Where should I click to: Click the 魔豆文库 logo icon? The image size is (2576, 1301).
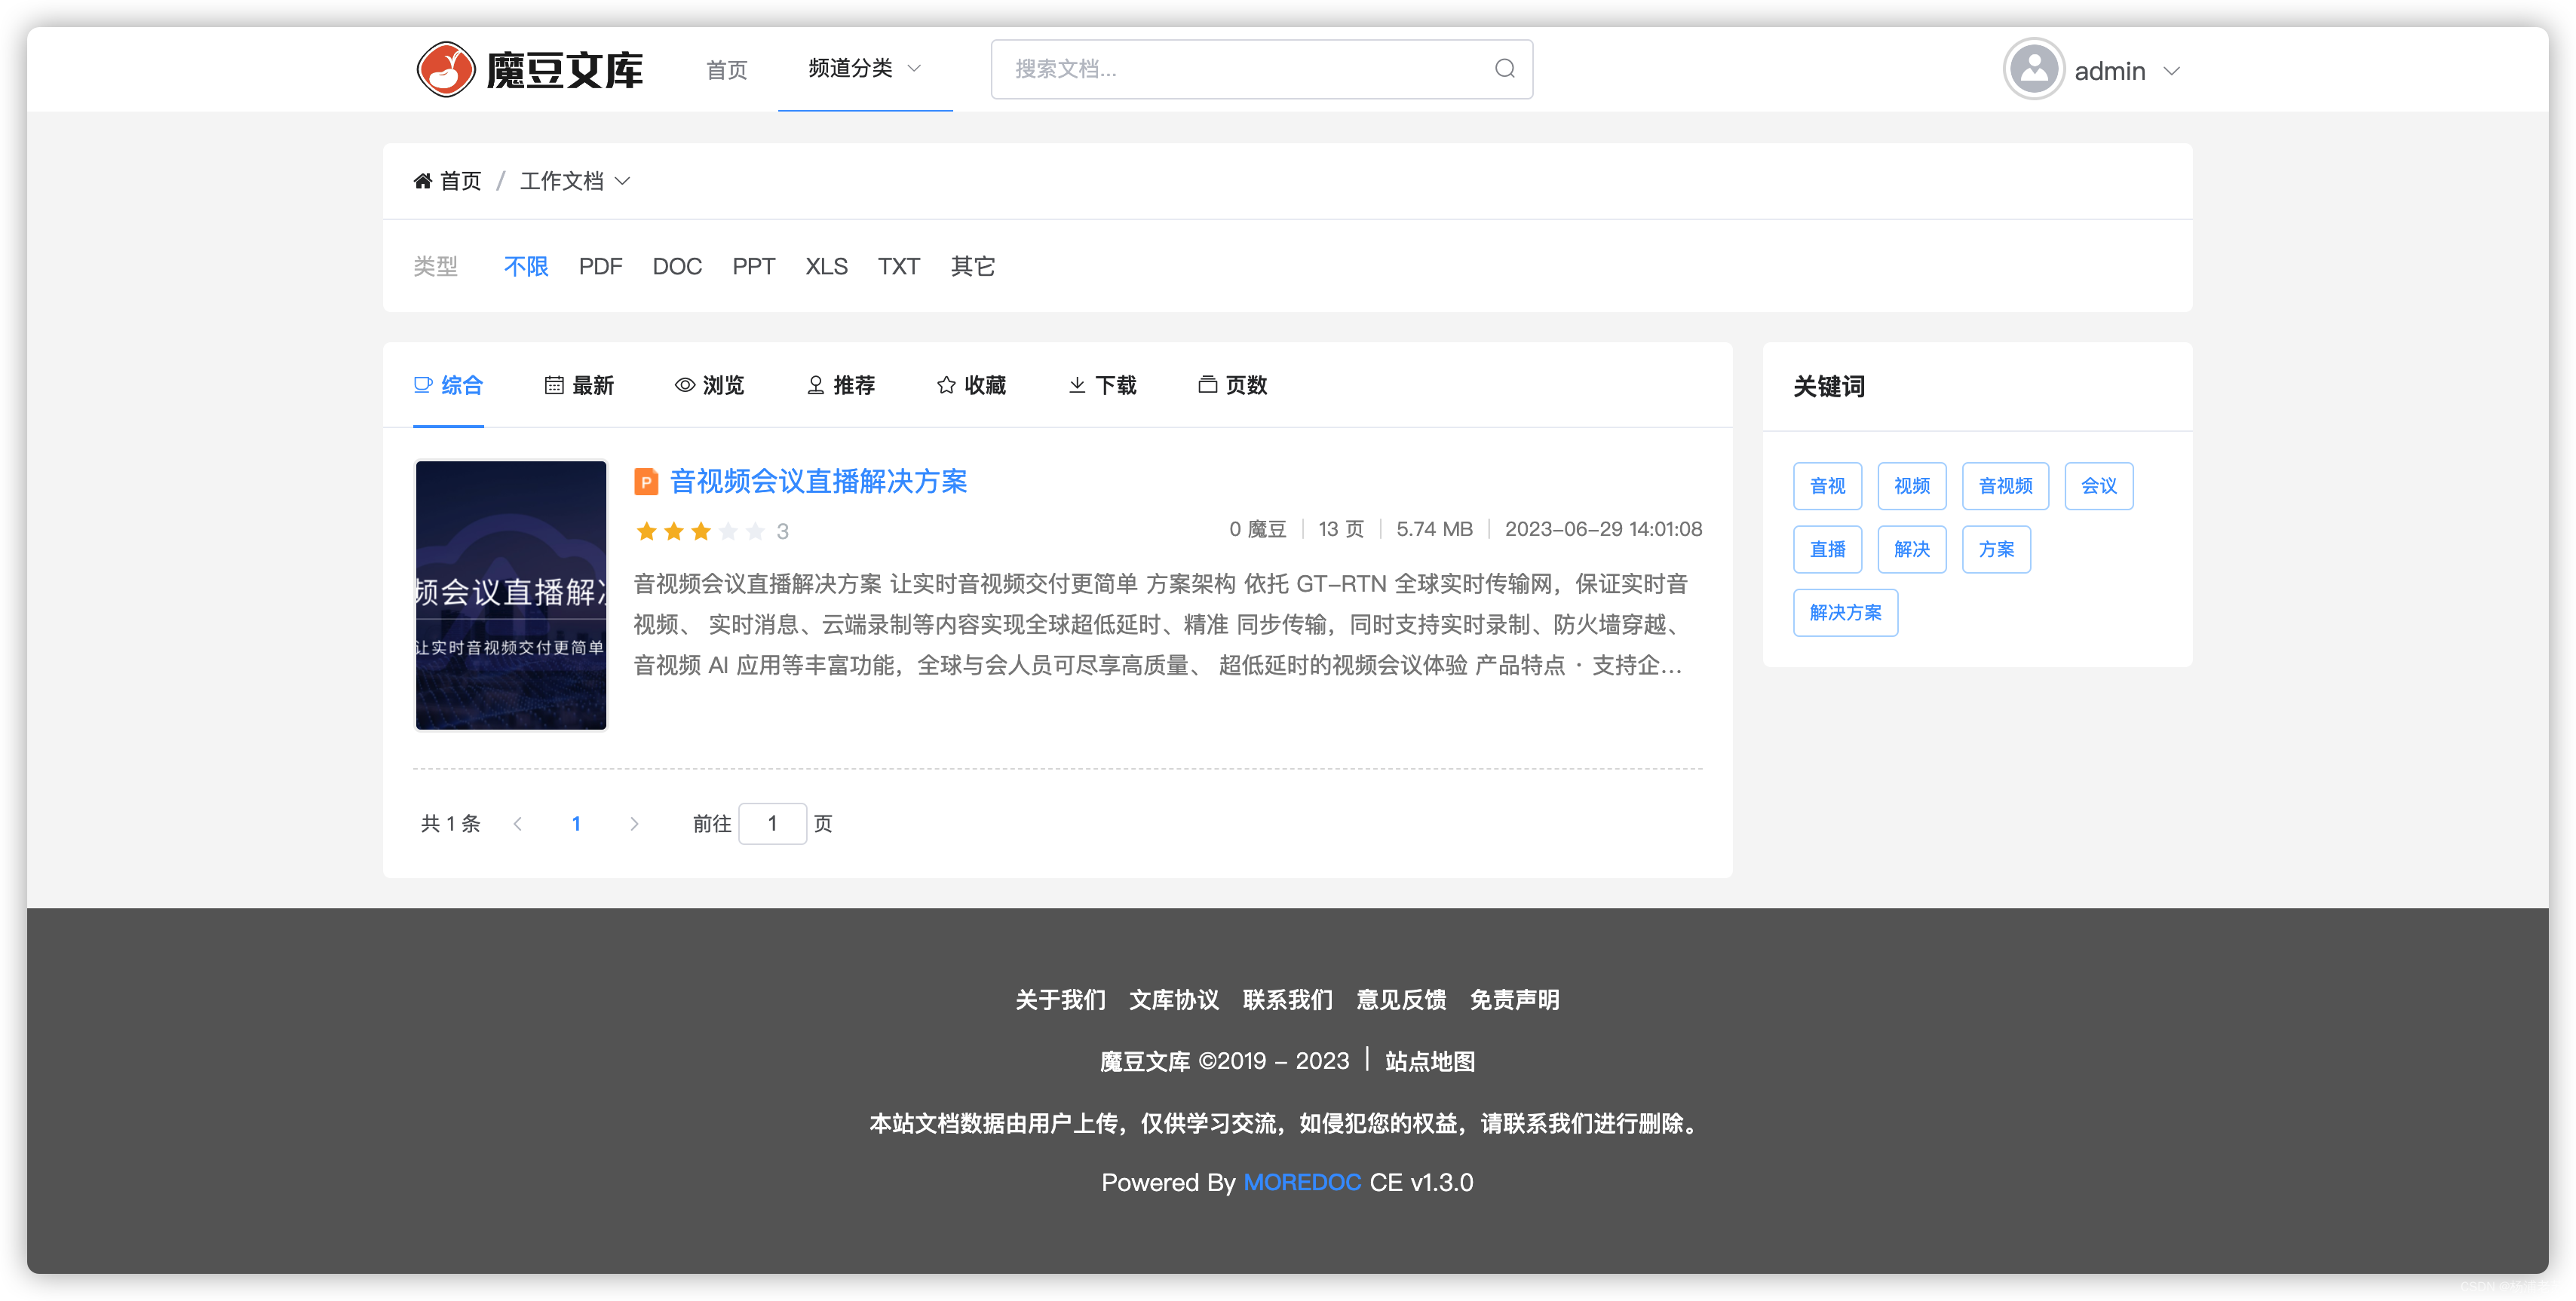point(445,70)
